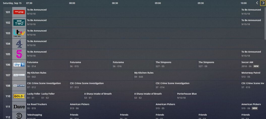Open The Simpsons S27 E5
Viewport: 266px width, 119px height.
pyautogui.click(x=176, y=65)
